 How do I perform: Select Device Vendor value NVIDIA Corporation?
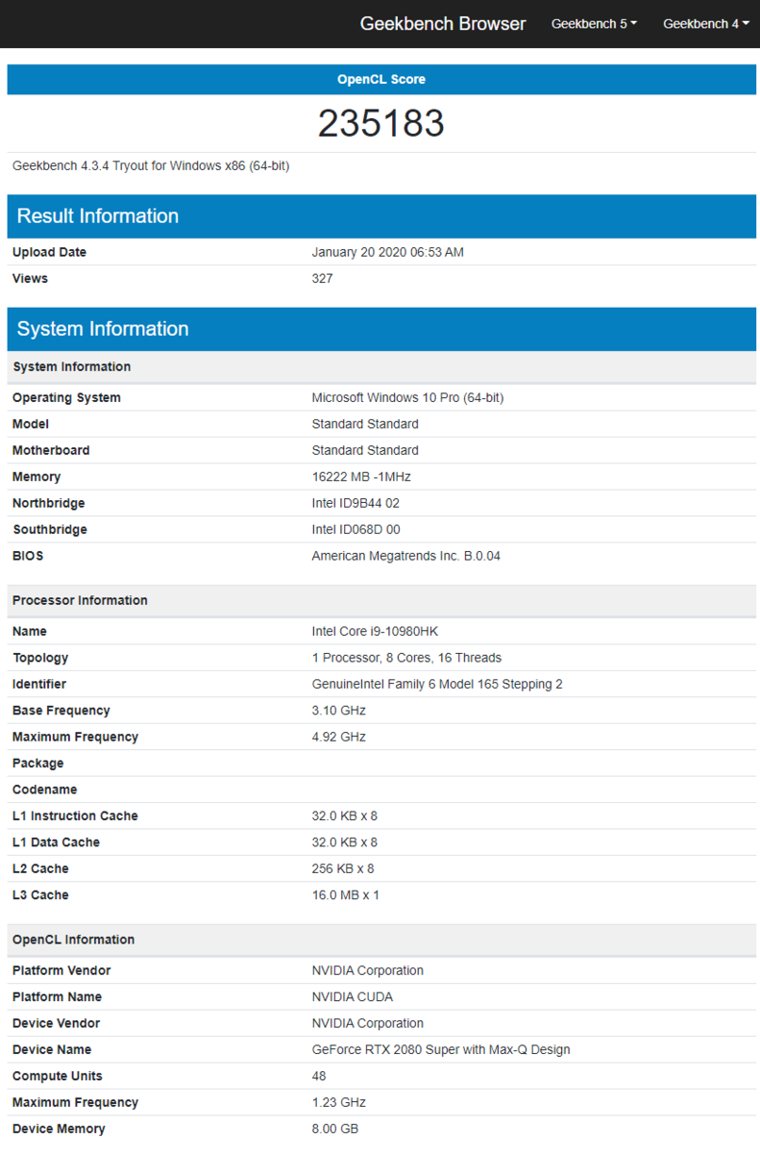pos(368,1023)
